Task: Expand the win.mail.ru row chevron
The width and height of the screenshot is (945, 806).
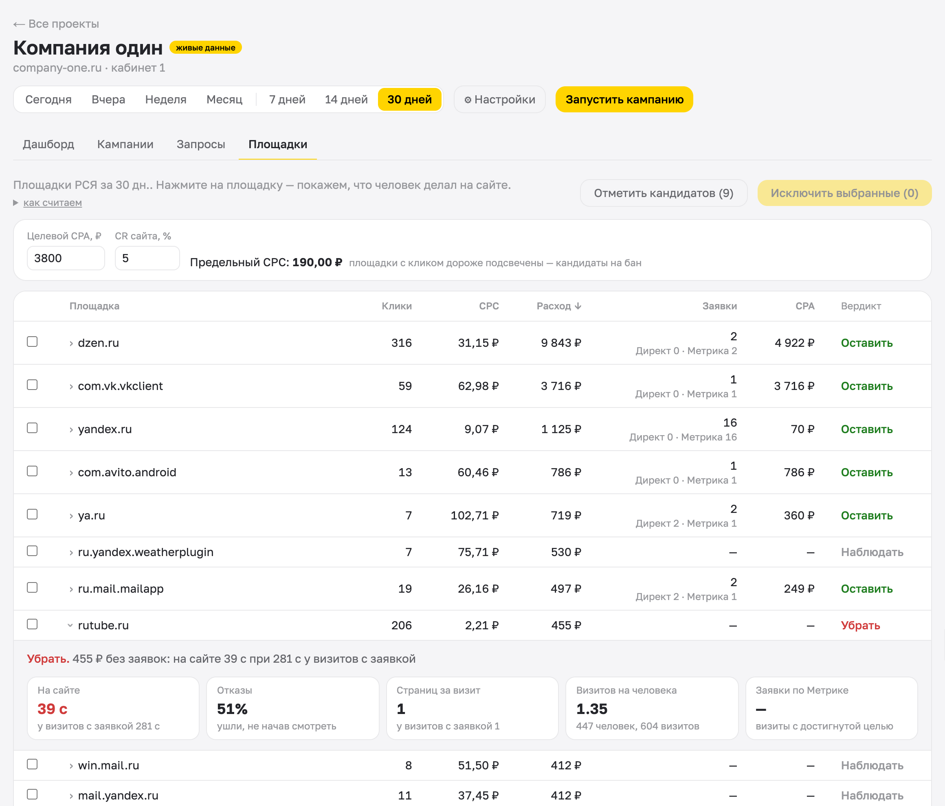Action: coord(71,766)
